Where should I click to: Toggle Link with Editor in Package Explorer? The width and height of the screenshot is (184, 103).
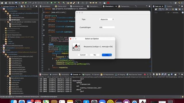pos(24,6)
